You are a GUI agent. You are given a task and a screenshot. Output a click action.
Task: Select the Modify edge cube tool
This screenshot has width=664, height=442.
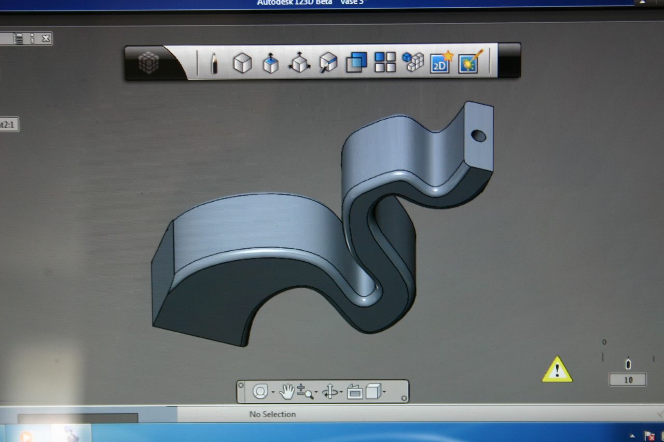[328, 63]
